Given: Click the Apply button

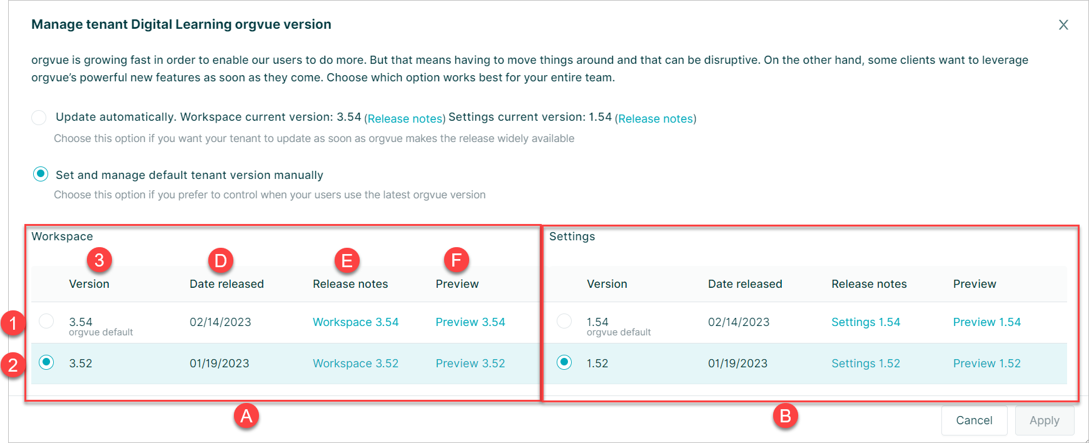Looking at the screenshot, I should pos(1045,420).
